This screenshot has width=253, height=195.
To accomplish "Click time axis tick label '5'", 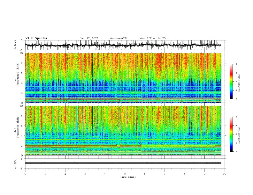I will [x=125, y=174].
